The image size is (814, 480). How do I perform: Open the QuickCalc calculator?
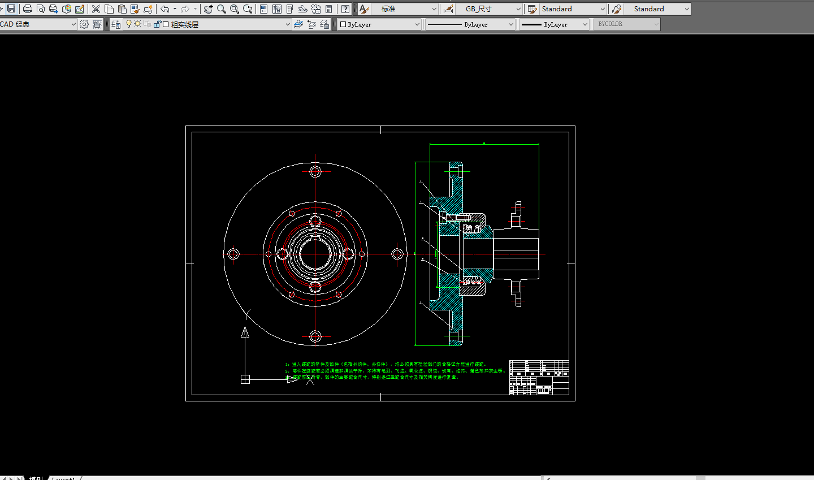pos(329,9)
